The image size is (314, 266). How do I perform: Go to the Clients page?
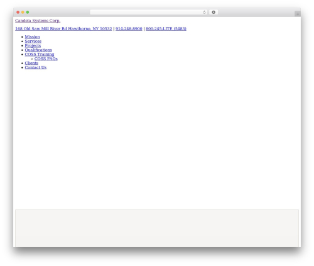tap(31, 63)
